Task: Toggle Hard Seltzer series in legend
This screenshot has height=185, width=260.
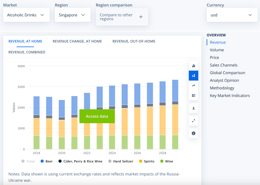Action: point(121,161)
